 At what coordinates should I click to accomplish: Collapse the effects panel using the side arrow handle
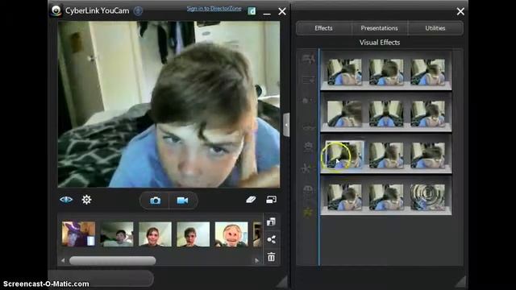286,125
